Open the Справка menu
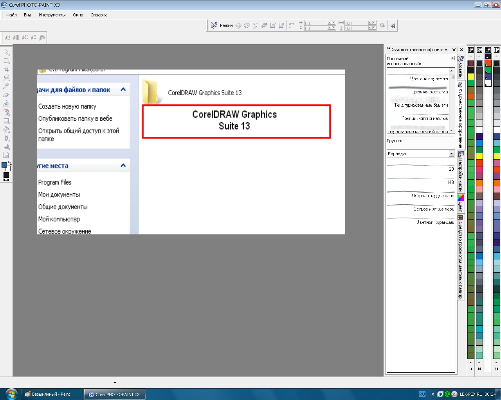This screenshot has height=400, width=501. pyautogui.click(x=99, y=15)
